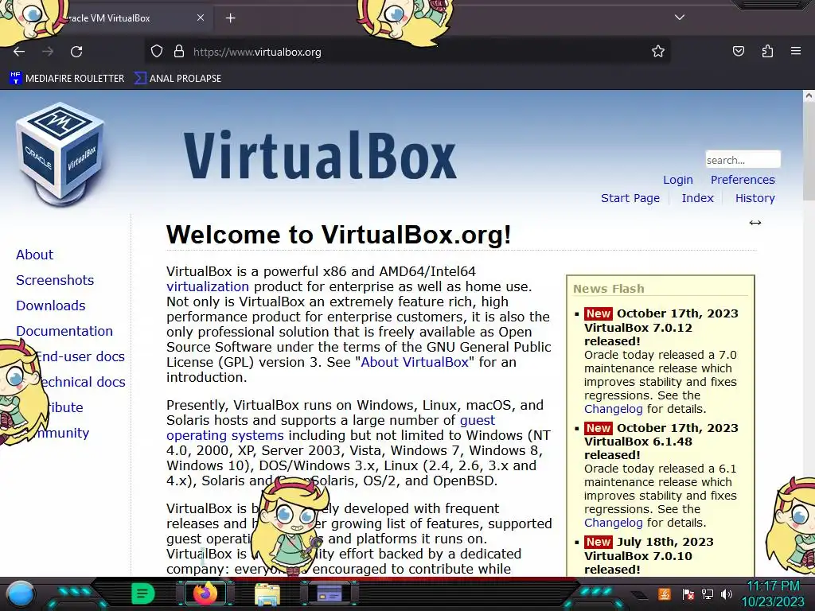Click into the site search box
The height and width of the screenshot is (611, 815).
coord(743,159)
